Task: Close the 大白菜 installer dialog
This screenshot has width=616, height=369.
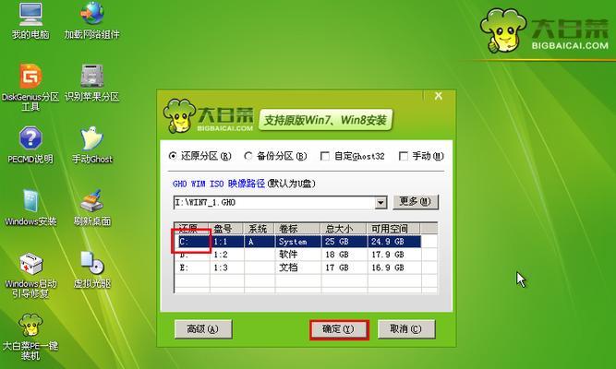Action: [x=439, y=96]
